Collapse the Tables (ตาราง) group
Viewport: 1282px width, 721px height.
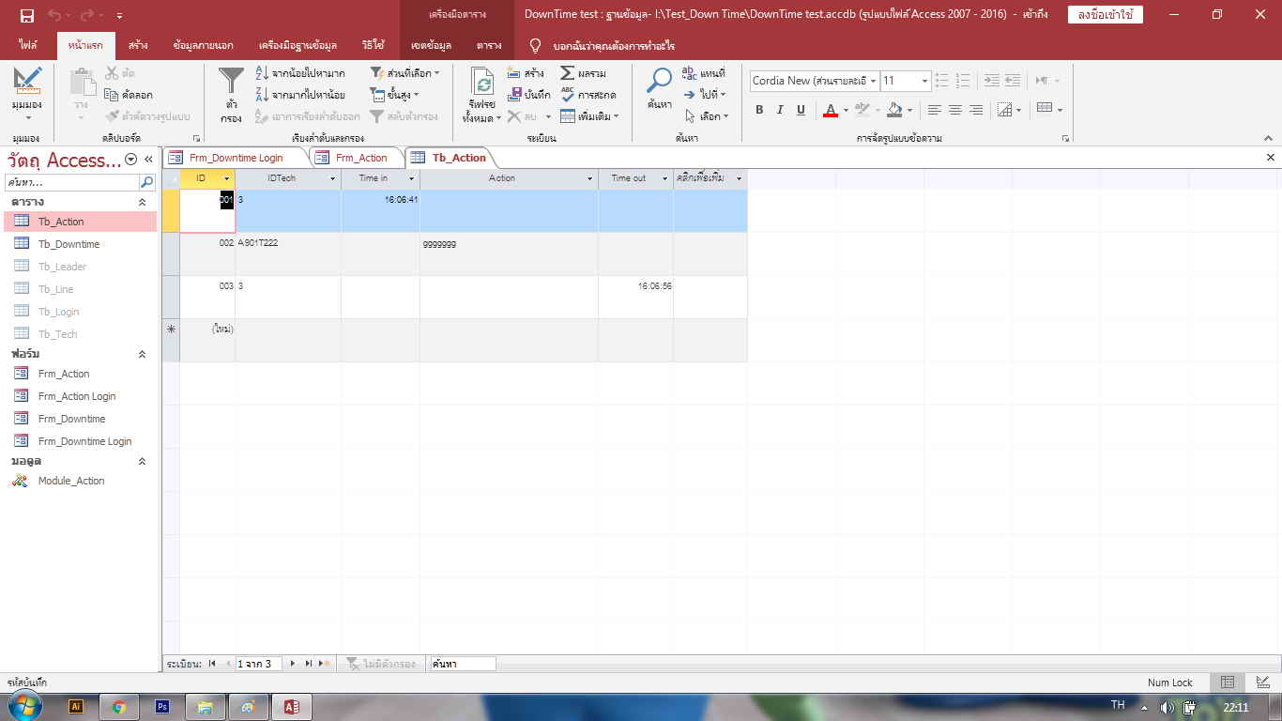pyautogui.click(x=143, y=202)
